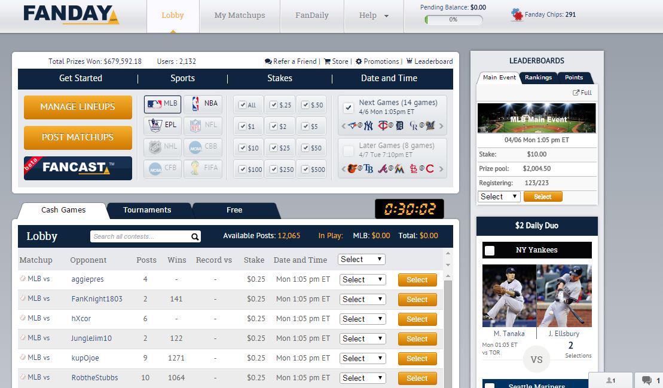
Task: Click the M. Tanaka player photo
Action: [x=509, y=295]
